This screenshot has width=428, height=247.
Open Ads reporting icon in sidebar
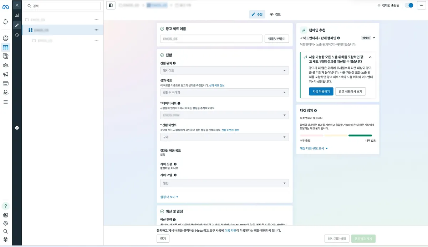pos(5,56)
